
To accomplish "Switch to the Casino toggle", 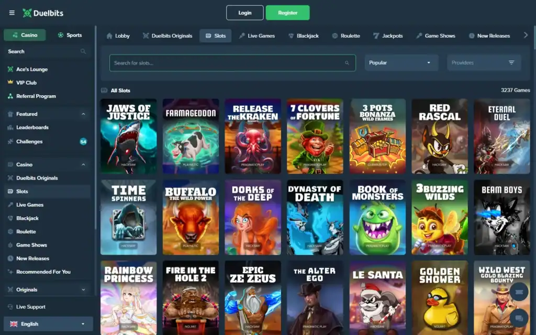I will [25, 35].
